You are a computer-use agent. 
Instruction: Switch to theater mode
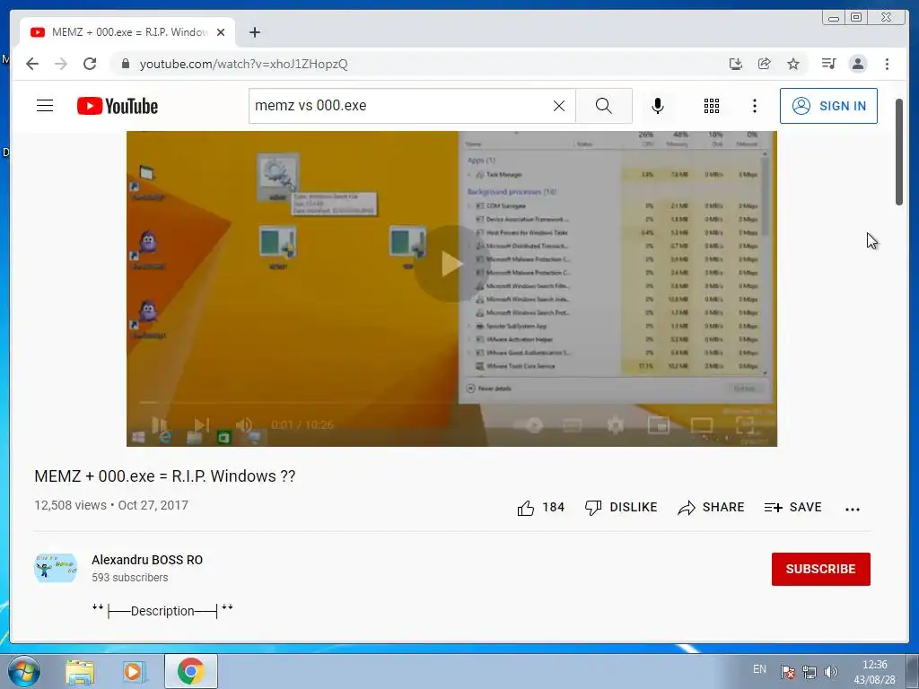tap(702, 424)
